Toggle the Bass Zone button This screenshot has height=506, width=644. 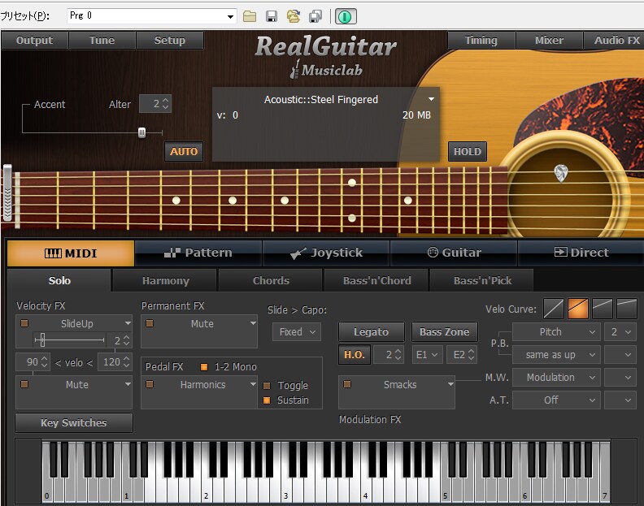[445, 331]
